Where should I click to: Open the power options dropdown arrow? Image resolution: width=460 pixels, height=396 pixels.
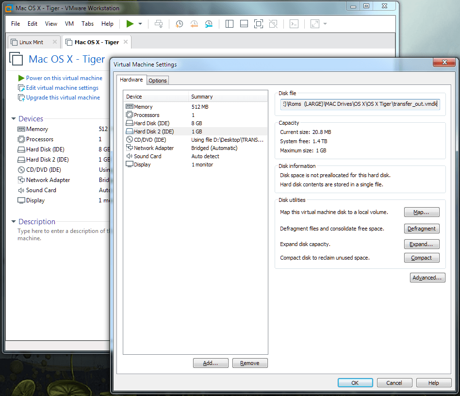pyautogui.click(x=140, y=24)
